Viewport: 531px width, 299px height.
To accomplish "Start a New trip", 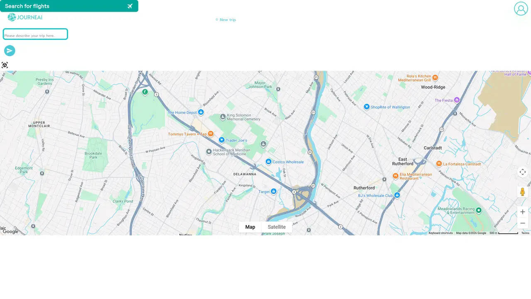I will tap(226, 20).
